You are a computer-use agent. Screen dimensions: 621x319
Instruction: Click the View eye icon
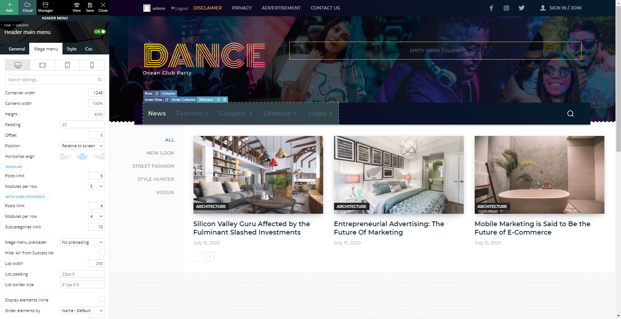click(x=77, y=7)
